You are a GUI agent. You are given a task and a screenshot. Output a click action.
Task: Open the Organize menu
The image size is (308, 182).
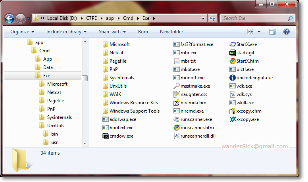[22, 32]
